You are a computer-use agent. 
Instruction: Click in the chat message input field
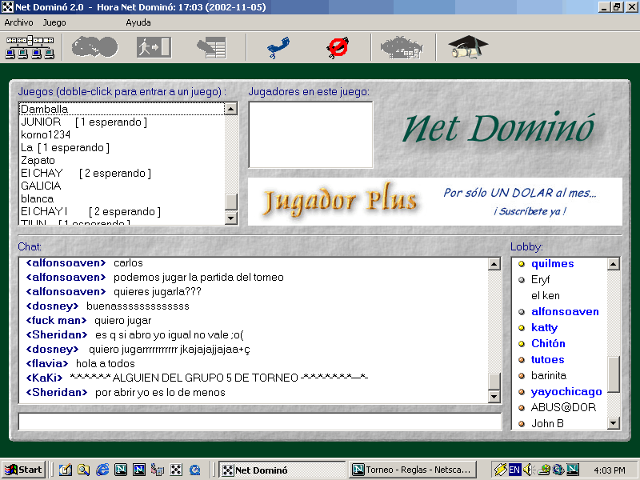point(259,422)
